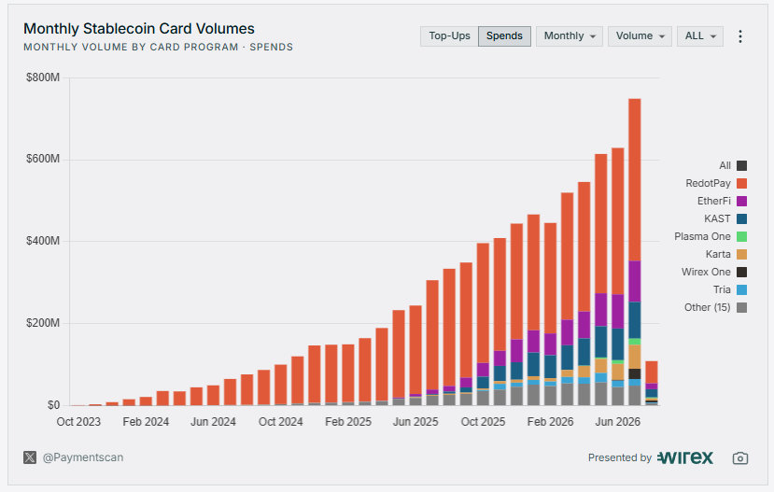Click the RedotPay legend label

pos(708,183)
